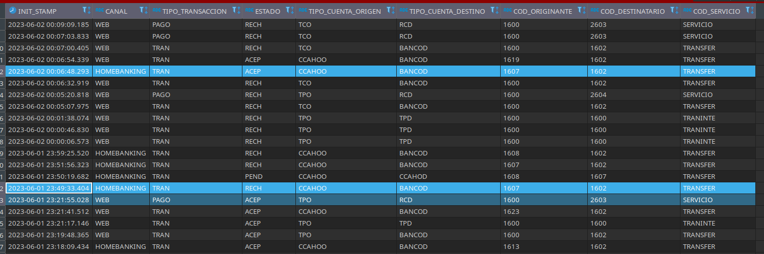Select timestamp 2023-06-01 23:21:41.512
Image resolution: width=764 pixels, height=254 pixels.
point(49,211)
